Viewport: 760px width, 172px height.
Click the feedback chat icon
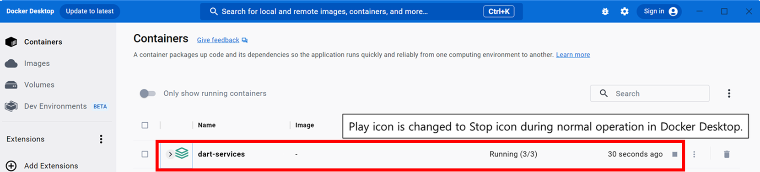point(245,40)
